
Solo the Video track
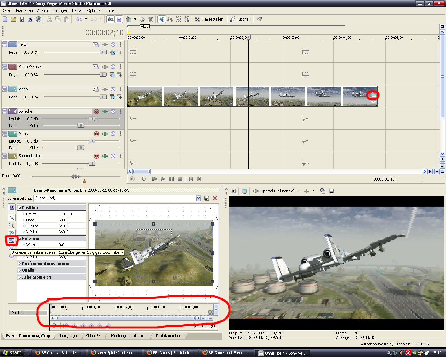click(120, 89)
